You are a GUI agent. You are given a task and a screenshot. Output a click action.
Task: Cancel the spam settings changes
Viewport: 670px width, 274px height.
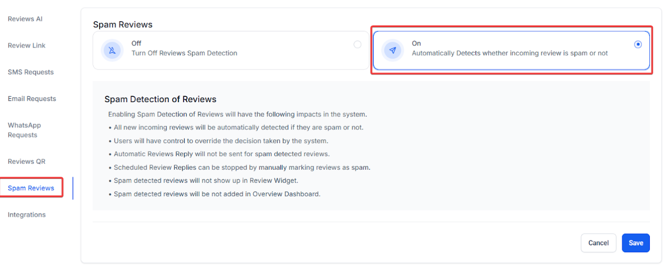(599, 243)
